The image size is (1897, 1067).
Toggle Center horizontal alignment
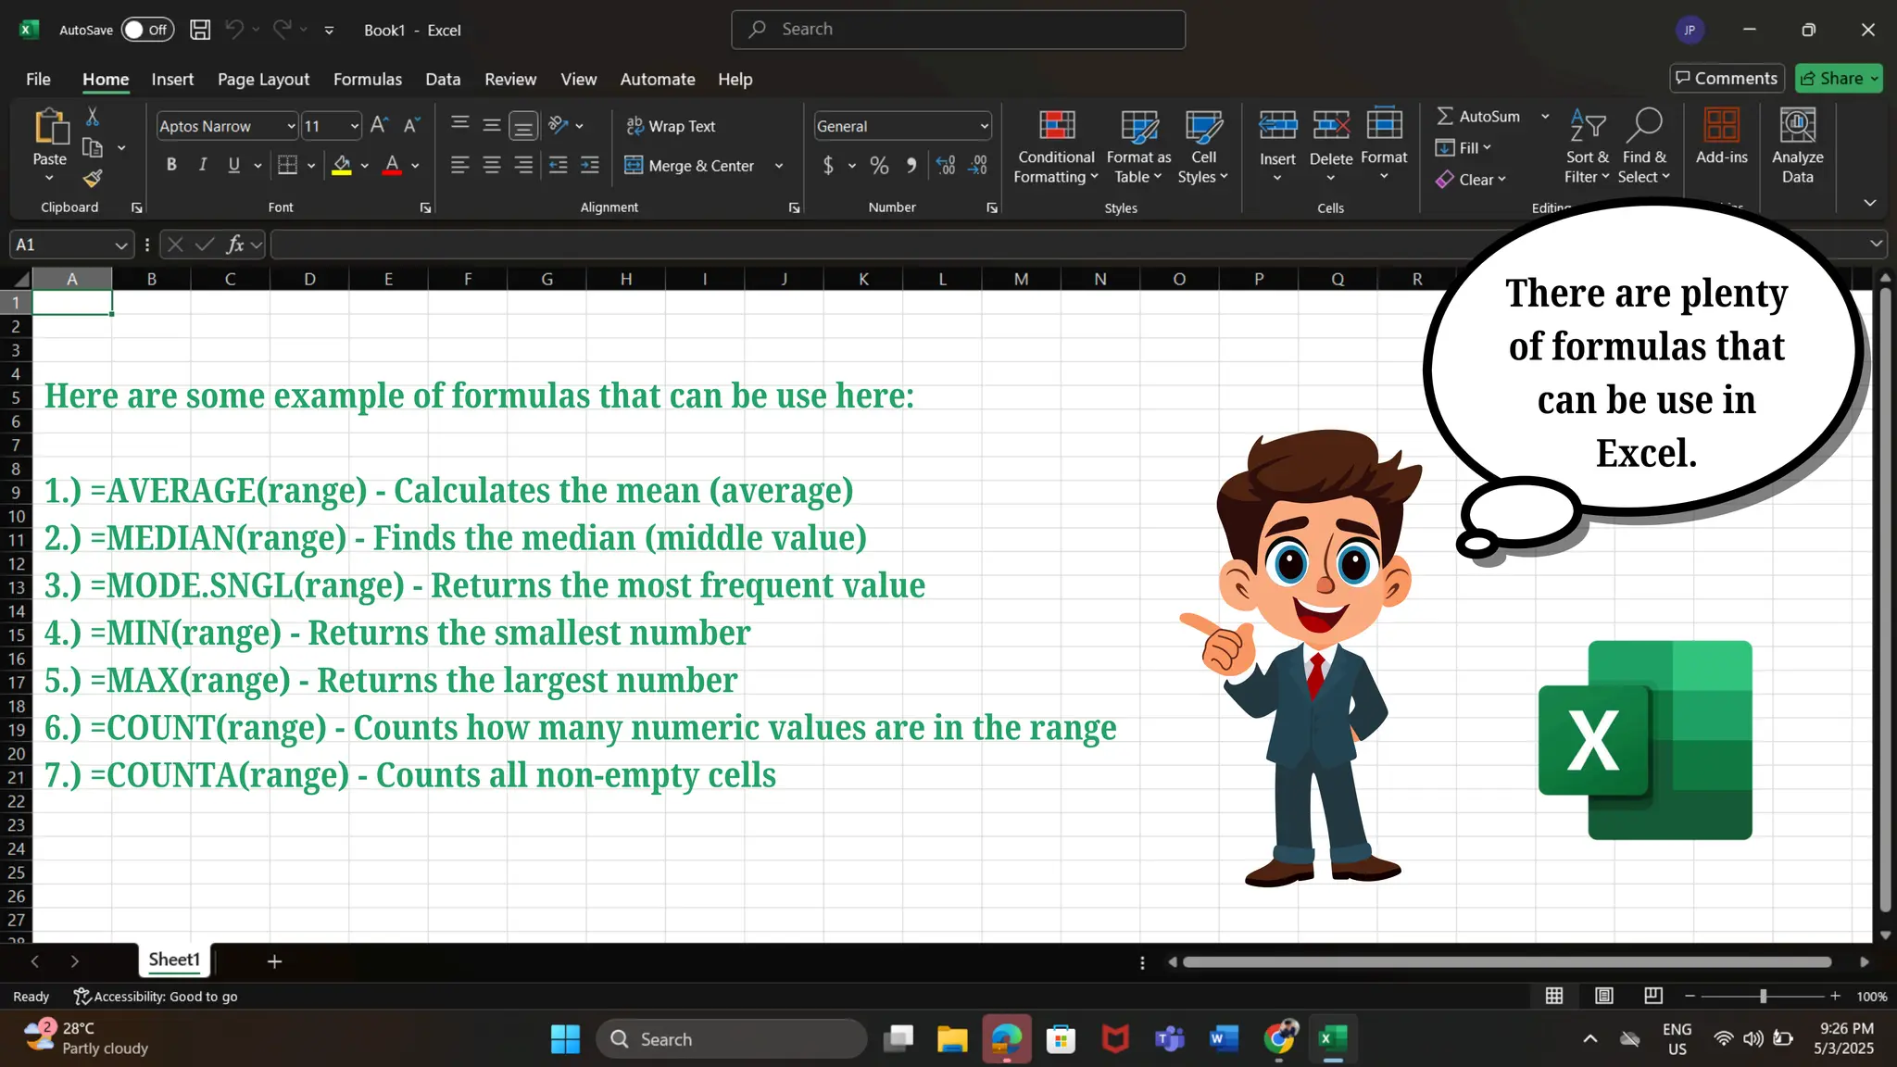pyautogui.click(x=492, y=165)
